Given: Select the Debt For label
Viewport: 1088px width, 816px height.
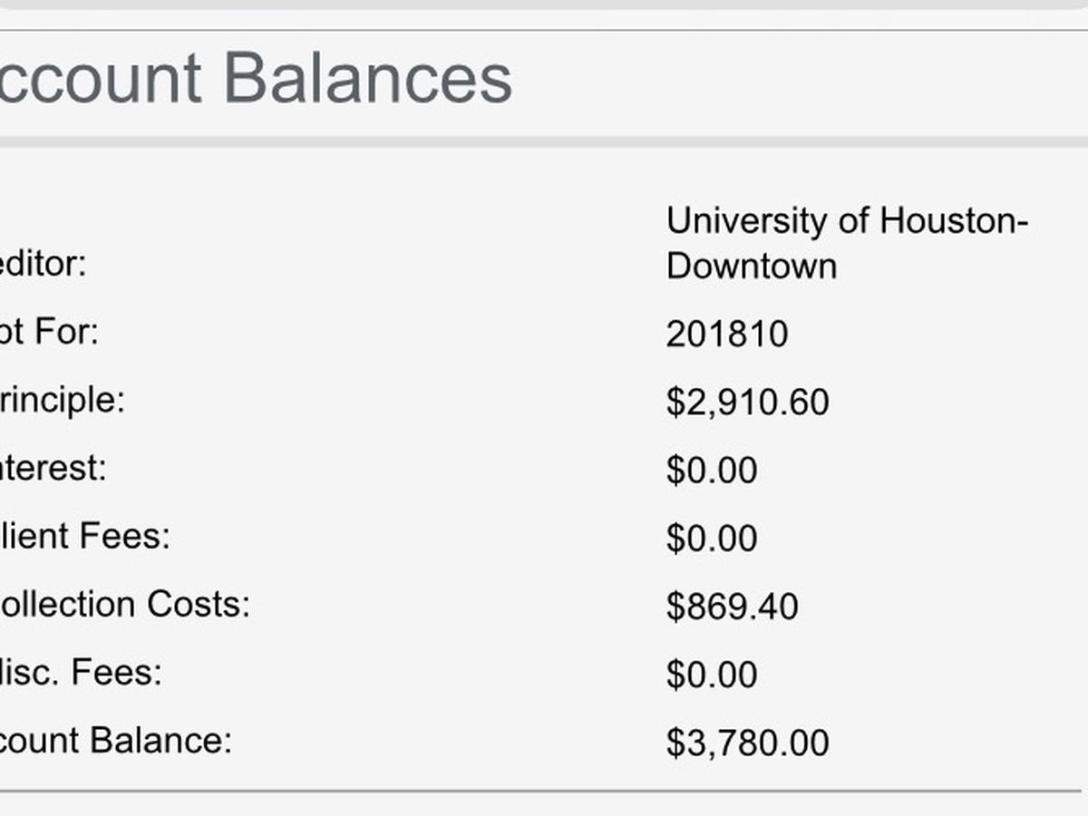Looking at the screenshot, I should point(49,332).
